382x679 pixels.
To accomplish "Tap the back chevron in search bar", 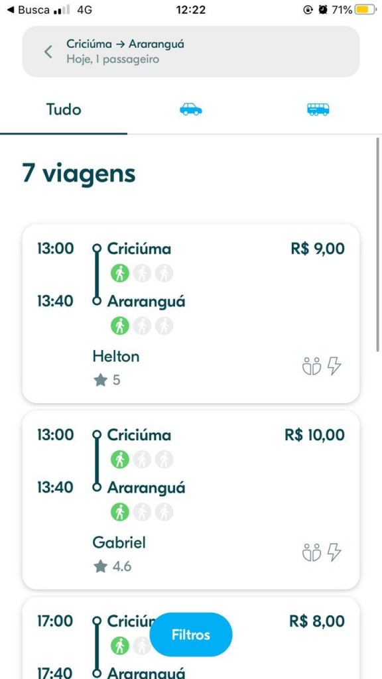I will pos(48,52).
